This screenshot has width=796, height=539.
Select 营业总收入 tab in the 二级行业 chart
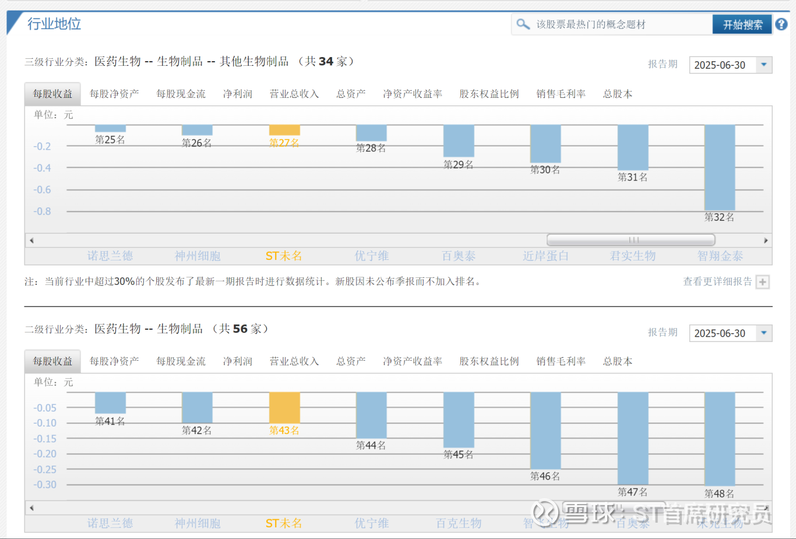click(294, 361)
